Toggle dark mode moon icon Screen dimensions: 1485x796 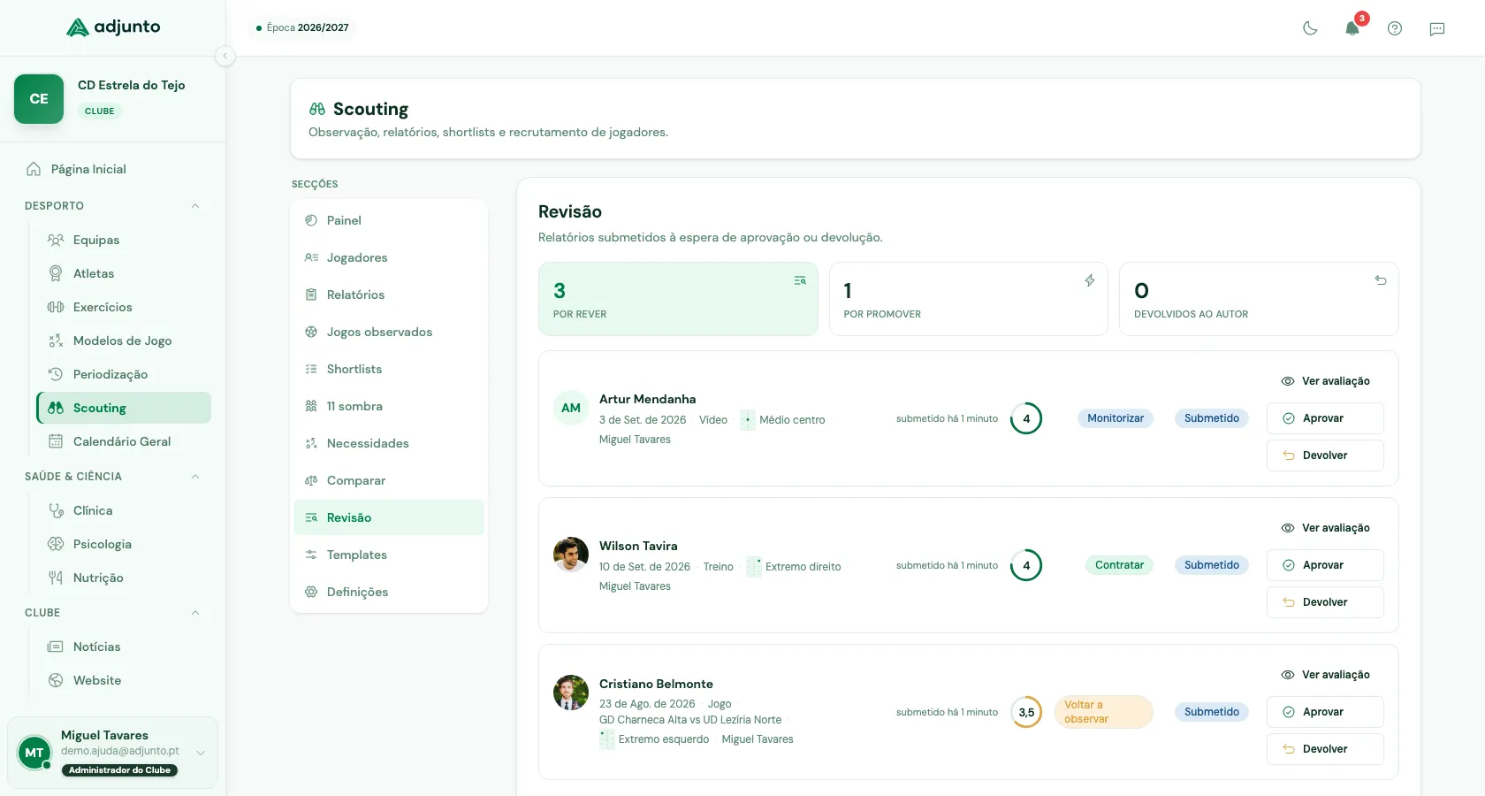(1310, 28)
